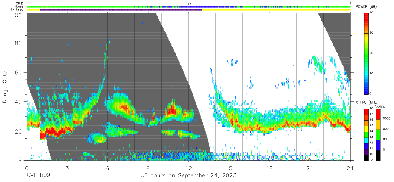
Task: Click the POWER (dB) colorbar title
Action: click(366, 7)
